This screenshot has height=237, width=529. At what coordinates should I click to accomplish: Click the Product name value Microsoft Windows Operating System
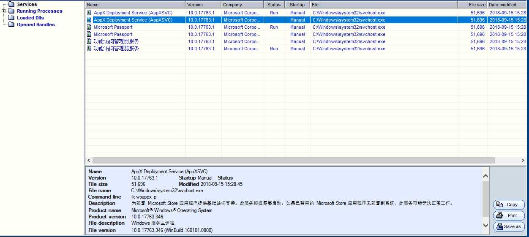tap(172, 210)
